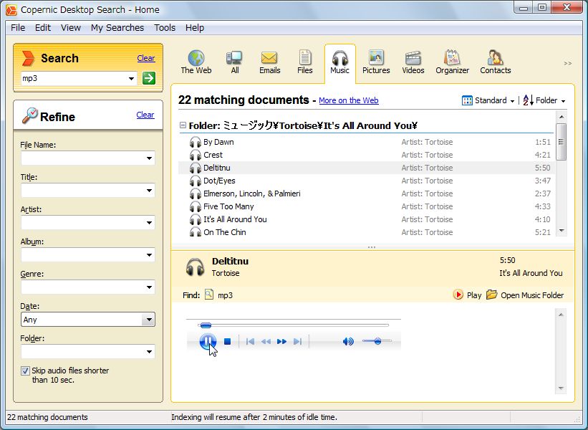
Task: Mute audio with the speaker icon
Action: pos(348,341)
